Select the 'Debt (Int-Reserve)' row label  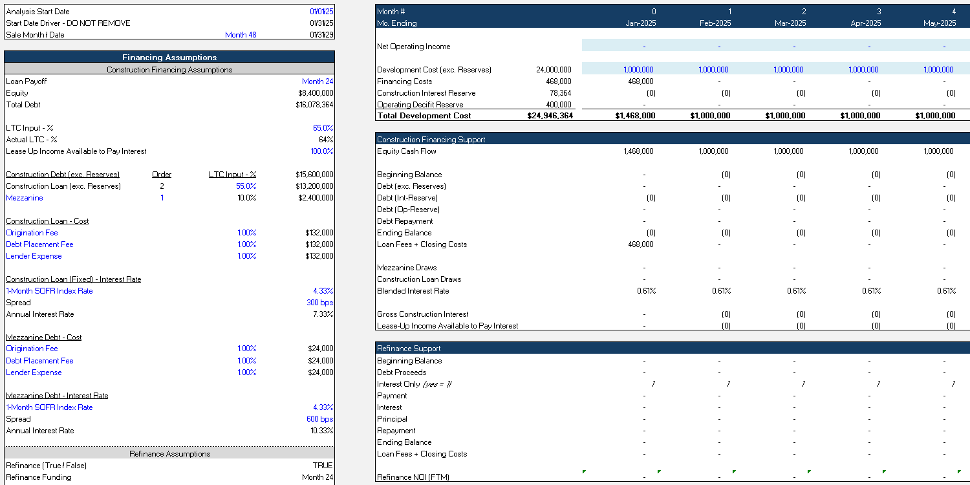click(407, 198)
